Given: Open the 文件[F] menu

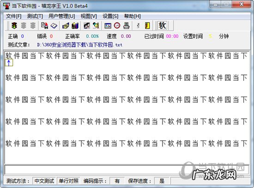Looking at the screenshot, I should coord(14,16).
